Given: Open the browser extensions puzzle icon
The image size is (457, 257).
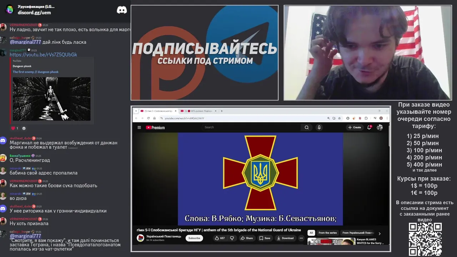Looking at the screenshot, I should click(366, 118).
